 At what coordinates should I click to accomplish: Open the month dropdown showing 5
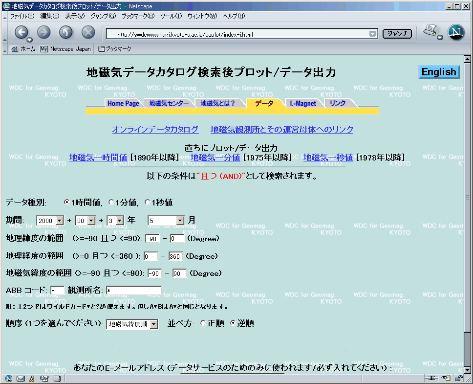[166, 221]
